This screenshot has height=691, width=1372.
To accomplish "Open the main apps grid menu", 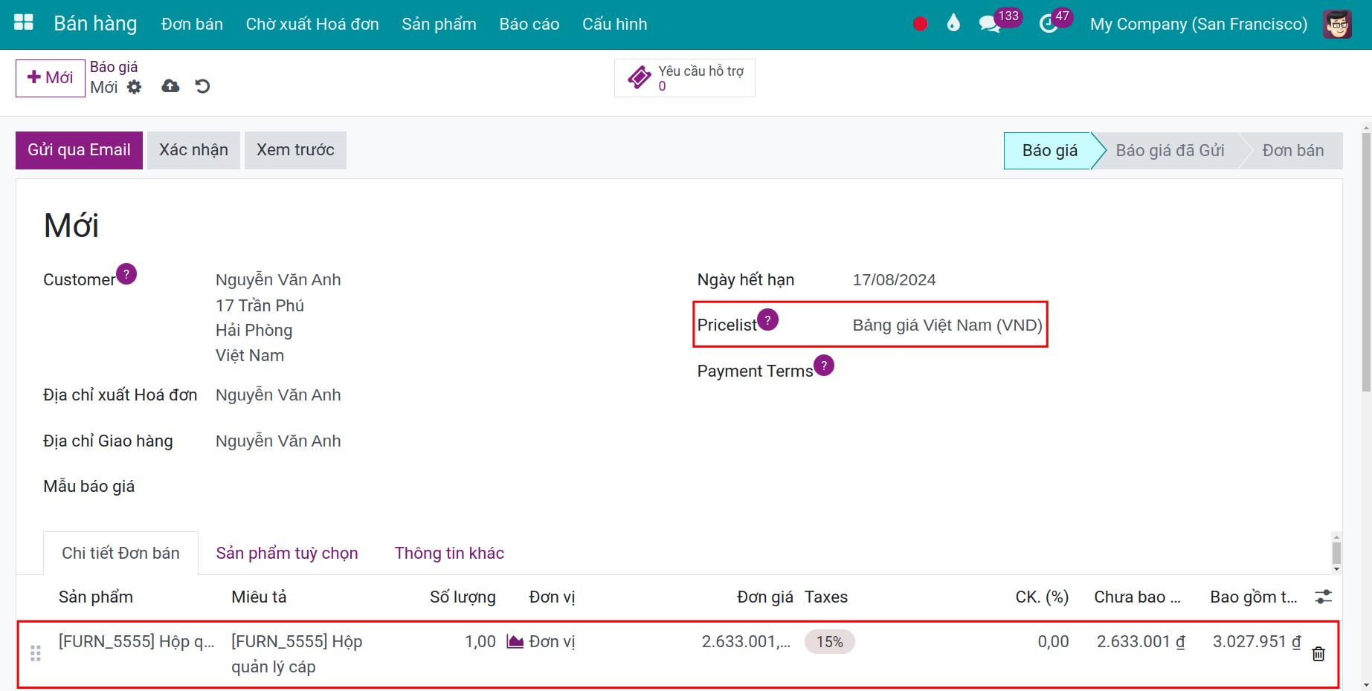I will tap(24, 23).
